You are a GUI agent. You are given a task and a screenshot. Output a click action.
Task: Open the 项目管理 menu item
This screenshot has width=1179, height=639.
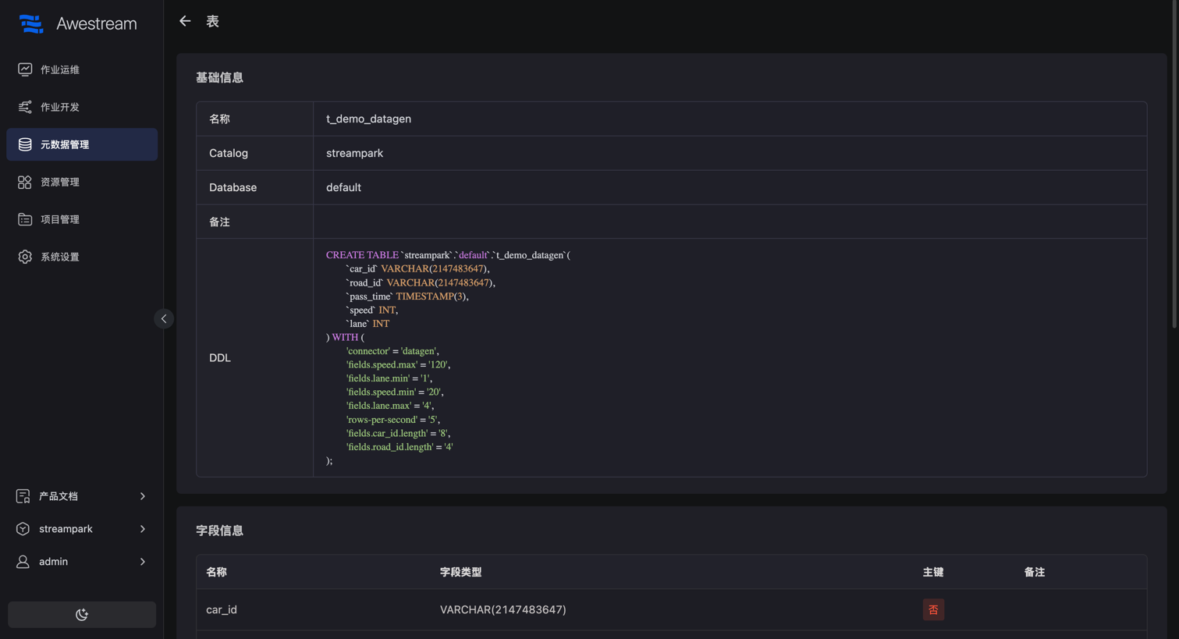click(82, 219)
